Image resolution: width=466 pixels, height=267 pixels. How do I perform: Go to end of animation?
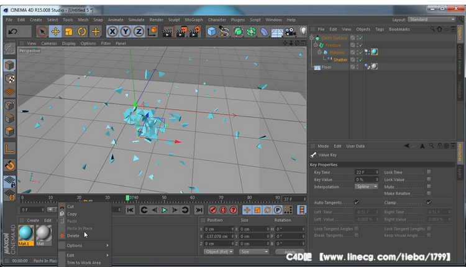click(x=199, y=210)
